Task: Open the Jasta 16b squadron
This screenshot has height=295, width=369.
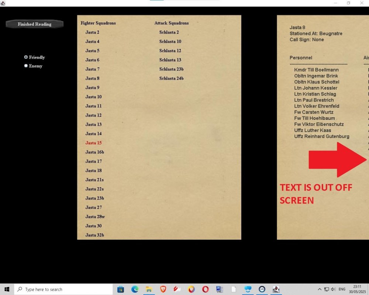Action: (94, 152)
